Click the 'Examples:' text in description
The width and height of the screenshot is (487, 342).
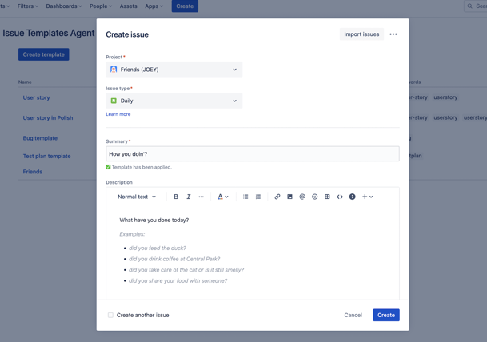pyautogui.click(x=132, y=234)
